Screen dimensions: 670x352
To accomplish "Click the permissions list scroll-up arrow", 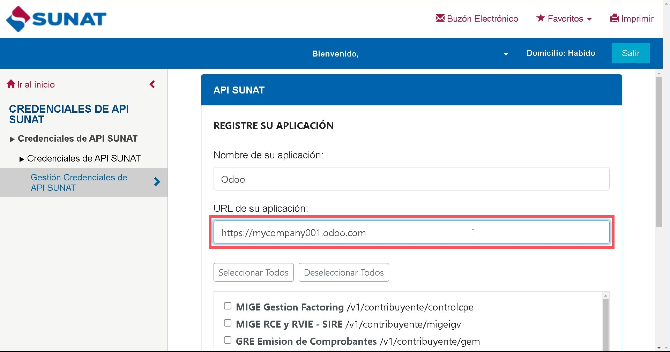I will (605, 296).
